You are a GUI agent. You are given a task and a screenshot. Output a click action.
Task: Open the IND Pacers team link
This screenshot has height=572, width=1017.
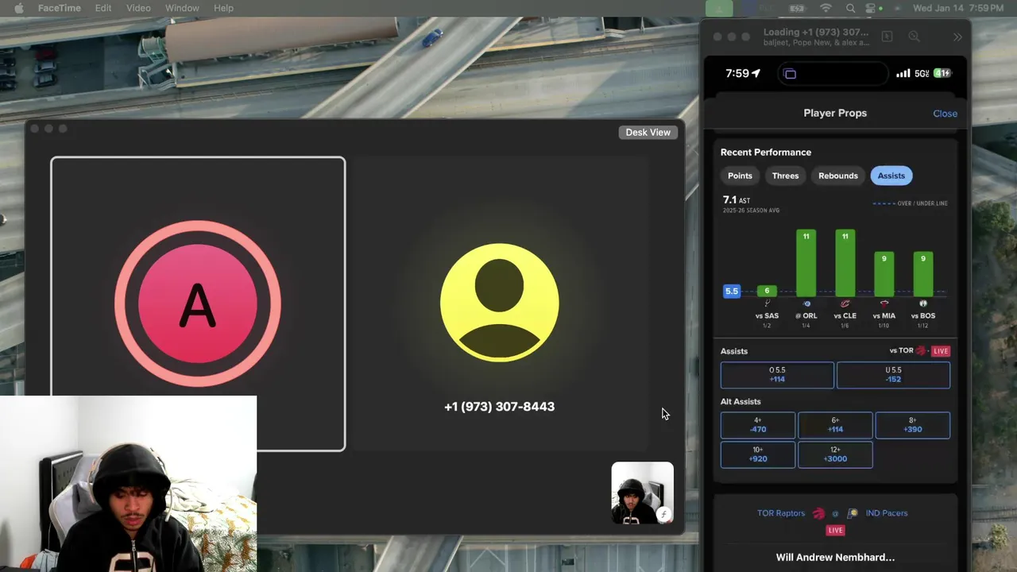pyautogui.click(x=887, y=513)
